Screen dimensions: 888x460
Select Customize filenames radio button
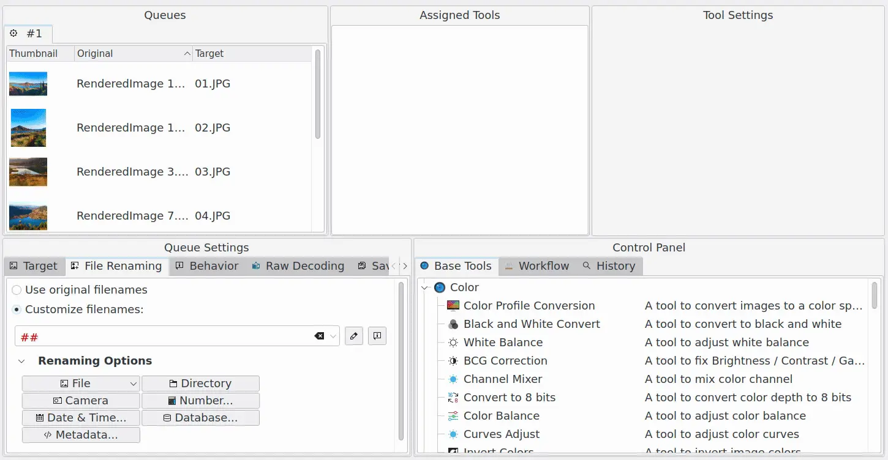pos(17,310)
